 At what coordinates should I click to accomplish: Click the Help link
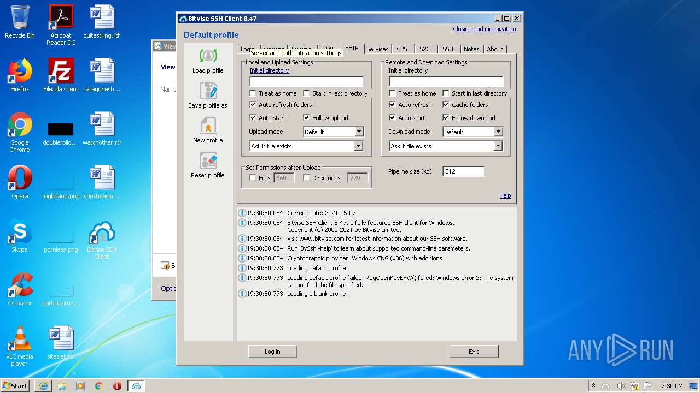[x=505, y=195]
